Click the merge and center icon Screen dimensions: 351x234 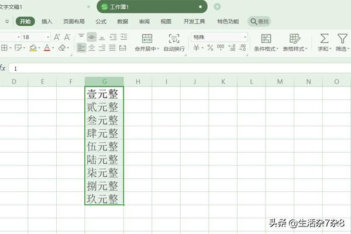pos(147,39)
